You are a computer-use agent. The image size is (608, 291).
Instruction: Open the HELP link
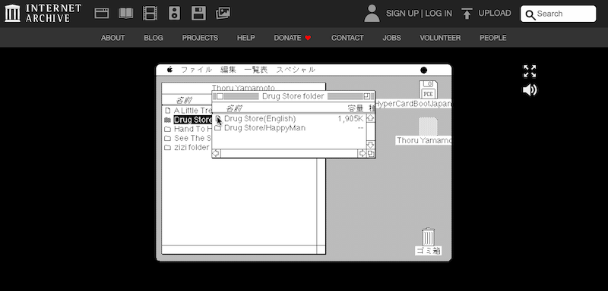(x=245, y=38)
